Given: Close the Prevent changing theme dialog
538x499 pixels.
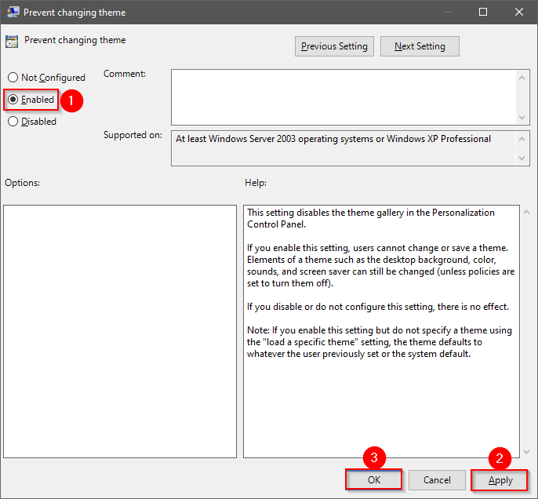Looking at the screenshot, I should pos(519,13).
